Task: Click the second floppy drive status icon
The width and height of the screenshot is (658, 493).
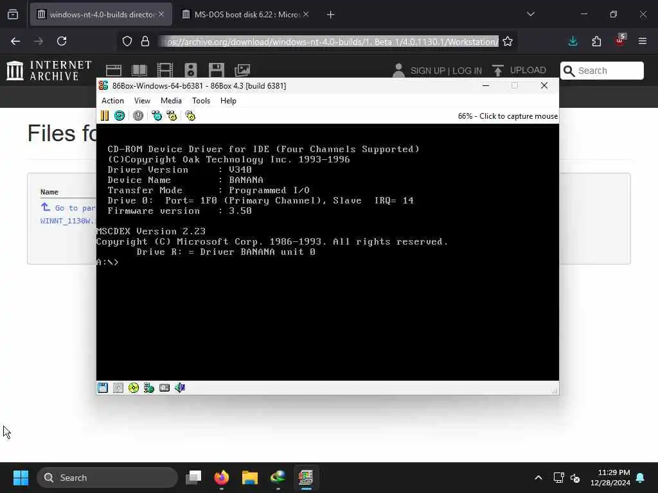Action: 118,388
